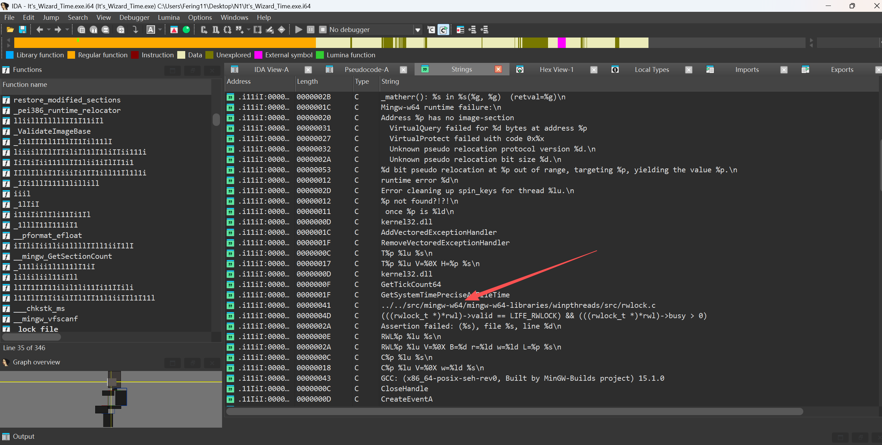Click the Open file folder icon

[10, 30]
